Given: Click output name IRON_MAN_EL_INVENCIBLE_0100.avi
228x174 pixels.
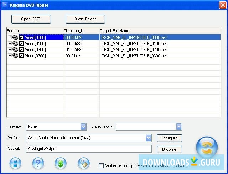Looking at the screenshot, I should [x=134, y=43].
